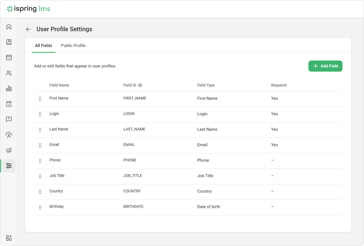Viewport: 364px width, 246px height.
Task: Grab the drag handle for First Name row
Action: (40, 99)
